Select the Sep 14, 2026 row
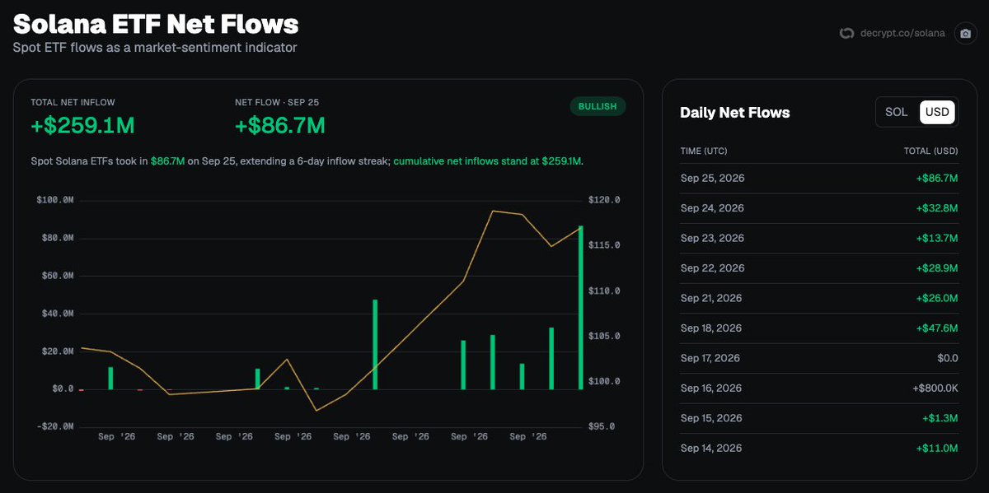The height and width of the screenshot is (493, 989). (x=819, y=449)
